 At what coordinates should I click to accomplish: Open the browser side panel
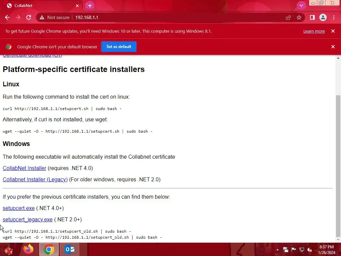[312, 17]
